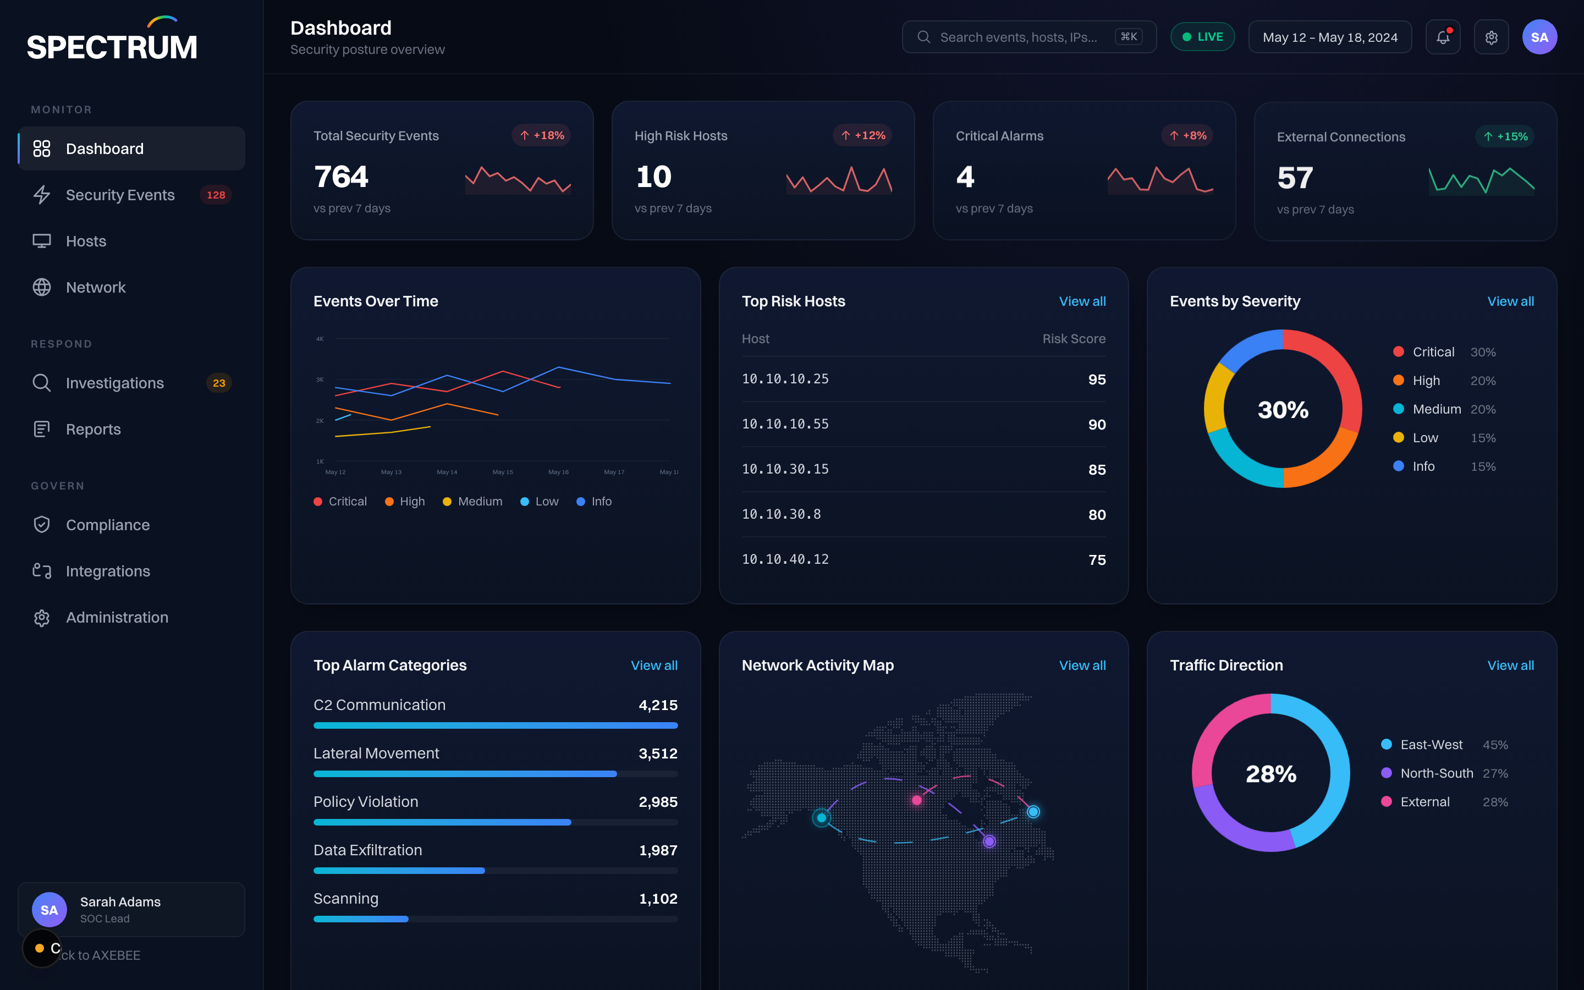Click East-West 45% traffic legend entry
The image size is (1584, 990).
tap(1445, 745)
